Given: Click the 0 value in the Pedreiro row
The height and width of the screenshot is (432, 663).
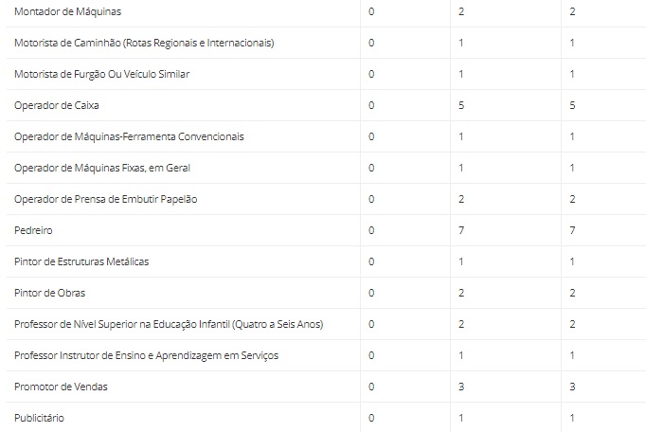Looking at the screenshot, I should (x=371, y=230).
